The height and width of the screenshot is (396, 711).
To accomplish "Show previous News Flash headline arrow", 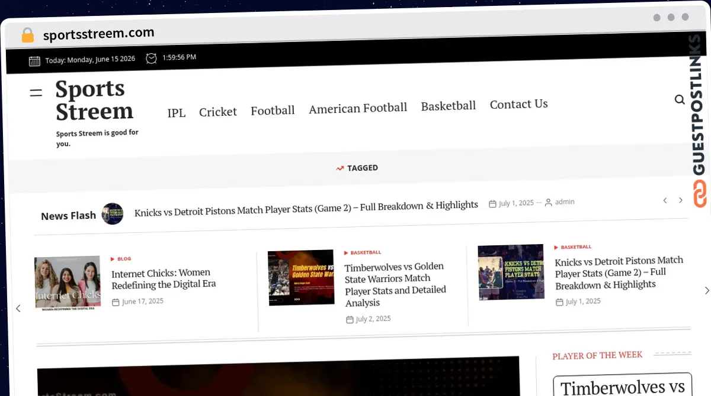I will click(x=665, y=200).
